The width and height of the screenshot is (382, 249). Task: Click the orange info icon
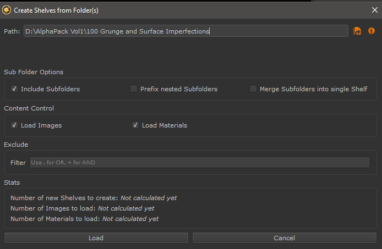coord(372,31)
